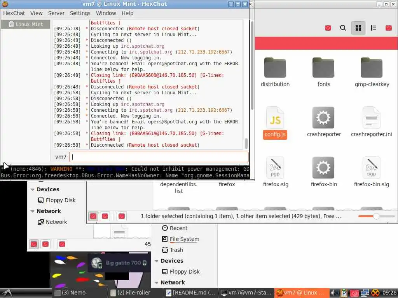Open the volume tray icon
The height and width of the screenshot is (298, 398).
pyautogui.click(x=334, y=293)
